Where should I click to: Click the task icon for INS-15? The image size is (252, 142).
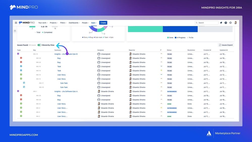21,66
